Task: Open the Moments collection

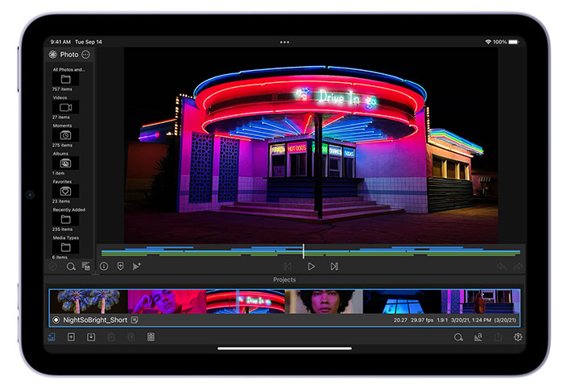Action: tap(65, 135)
